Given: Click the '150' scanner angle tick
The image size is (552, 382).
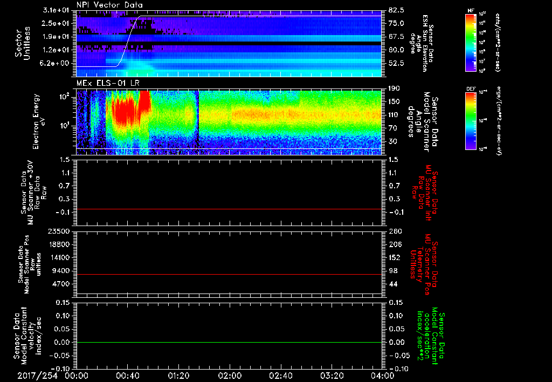Looking at the screenshot, I should [x=394, y=102].
